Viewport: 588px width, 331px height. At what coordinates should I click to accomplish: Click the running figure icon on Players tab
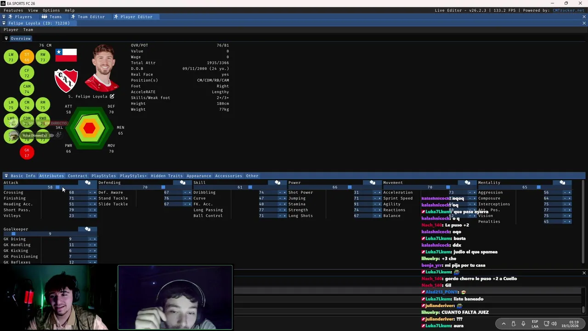(10, 17)
